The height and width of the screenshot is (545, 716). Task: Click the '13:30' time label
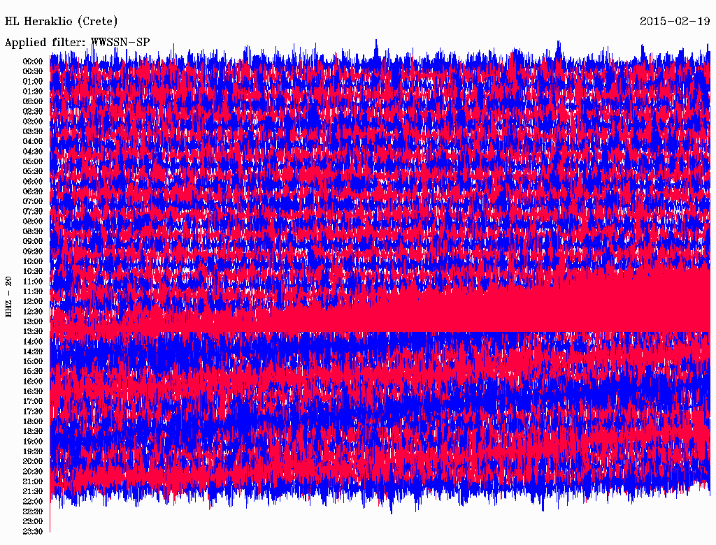pyautogui.click(x=32, y=332)
